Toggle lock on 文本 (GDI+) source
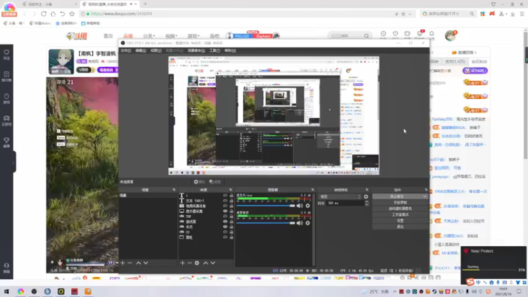The image size is (528, 297). pos(232,201)
